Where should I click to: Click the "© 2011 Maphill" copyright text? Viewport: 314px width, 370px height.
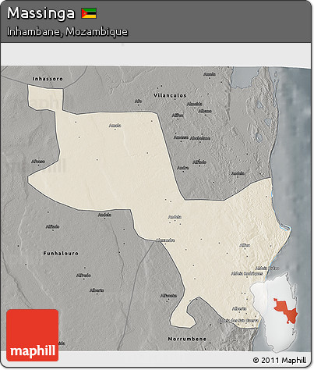(280, 360)
